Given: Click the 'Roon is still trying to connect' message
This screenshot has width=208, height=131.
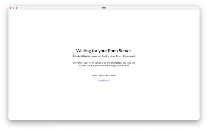Looking at the screenshot, I should point(104,56).
